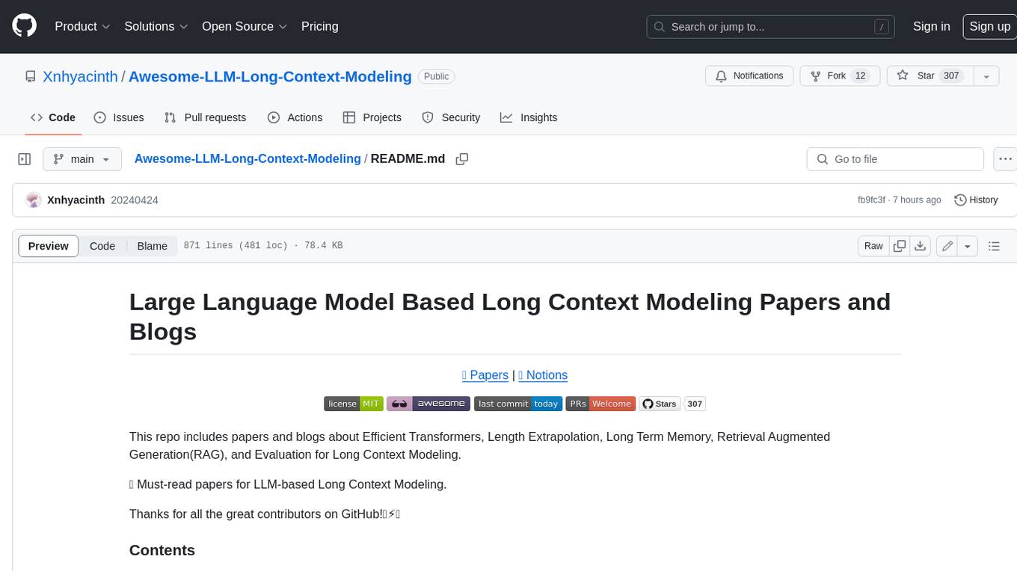
Task: Expand the Product menu
Action: tap(82, 26)
